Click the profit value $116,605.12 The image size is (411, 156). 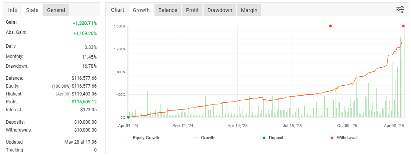(x=84, y=102)
